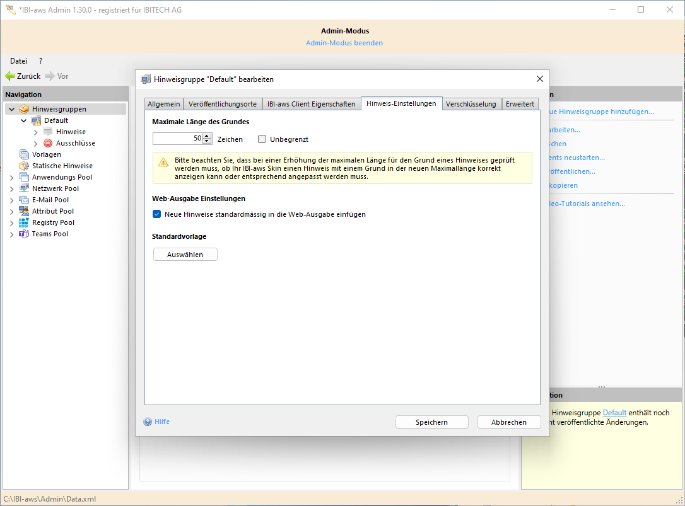This screenshot has height=506, width=685.
Task: Click the green Zurück arrow
Action: click(9, 76)
